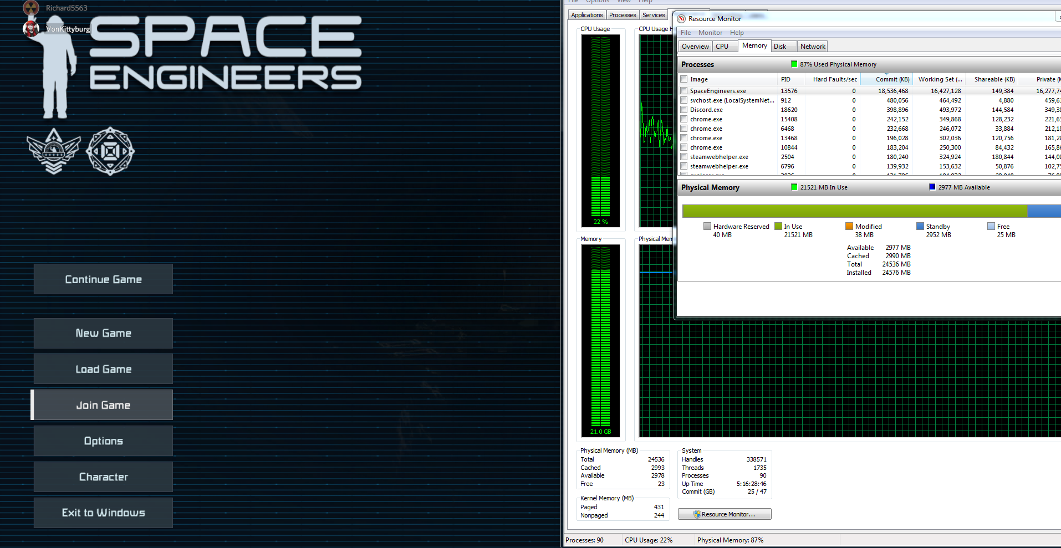Tick the Discord.exe process checkbox
Viewport: 1061px width, 548px height.
tap(684, 110)
